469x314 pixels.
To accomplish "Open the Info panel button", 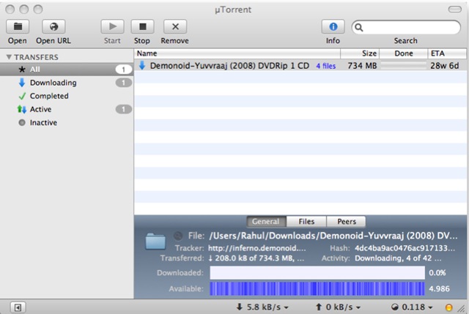I will [x=333, y=27].
